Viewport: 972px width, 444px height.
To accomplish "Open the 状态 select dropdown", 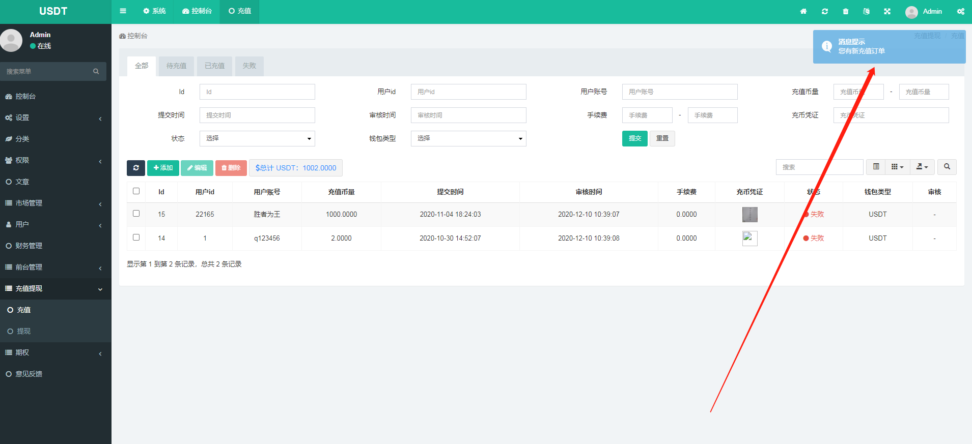I will (x=257, y=138).
